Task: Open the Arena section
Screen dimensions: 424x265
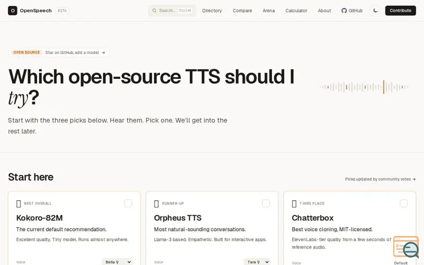Action: (x=269, y=11)
